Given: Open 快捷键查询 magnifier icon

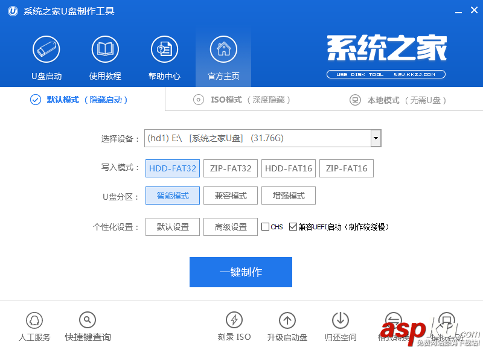Looking at the screenshot, I should pos(88,320).
